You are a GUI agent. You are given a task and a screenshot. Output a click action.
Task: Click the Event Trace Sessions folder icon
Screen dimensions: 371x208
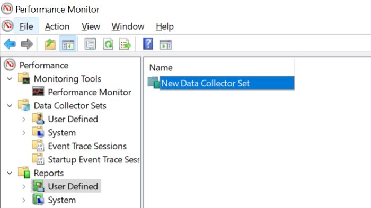tap(38, 146)
